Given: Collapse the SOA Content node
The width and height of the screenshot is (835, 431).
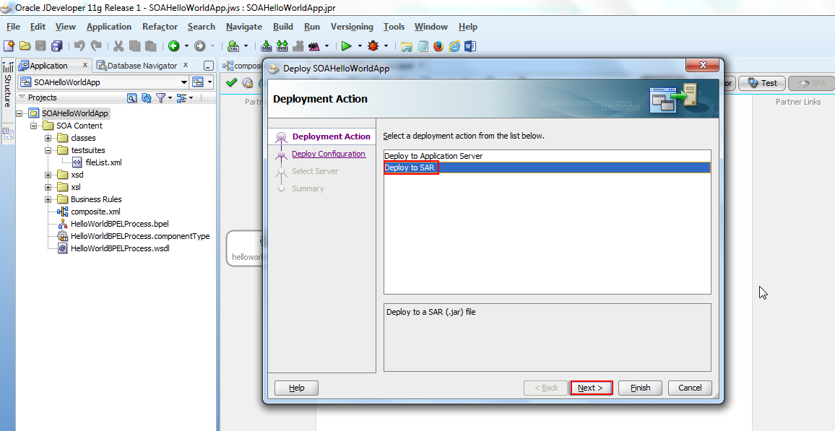Looking at the screenshot, I should click(x=35, y=125).
